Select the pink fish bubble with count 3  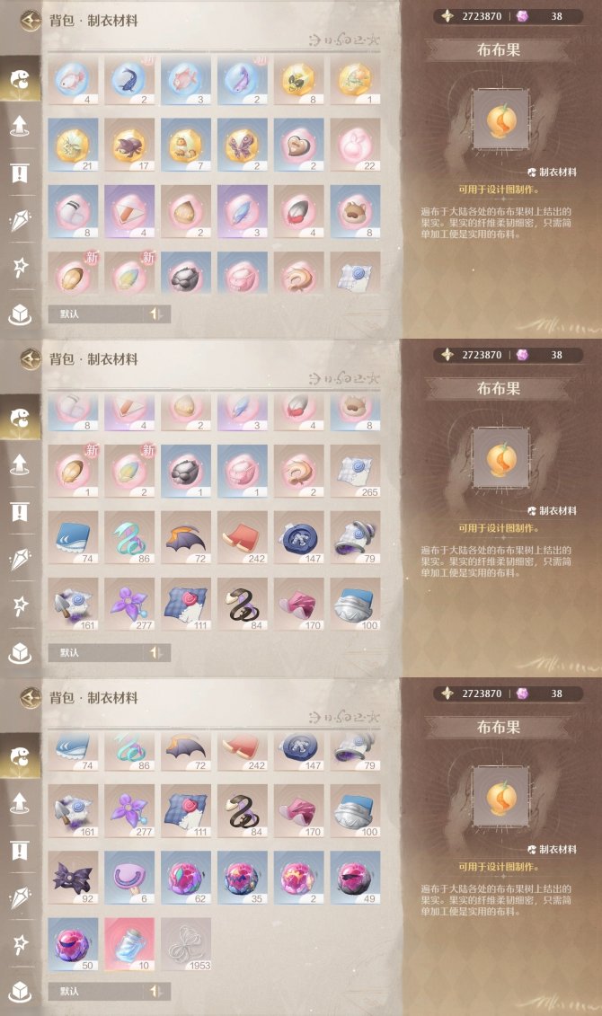186,80
